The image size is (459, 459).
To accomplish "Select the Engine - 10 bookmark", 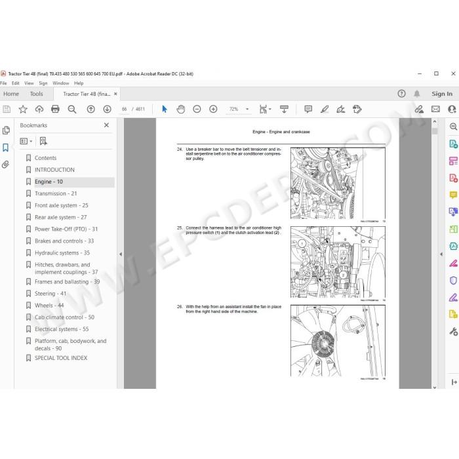I will point(49,182).
